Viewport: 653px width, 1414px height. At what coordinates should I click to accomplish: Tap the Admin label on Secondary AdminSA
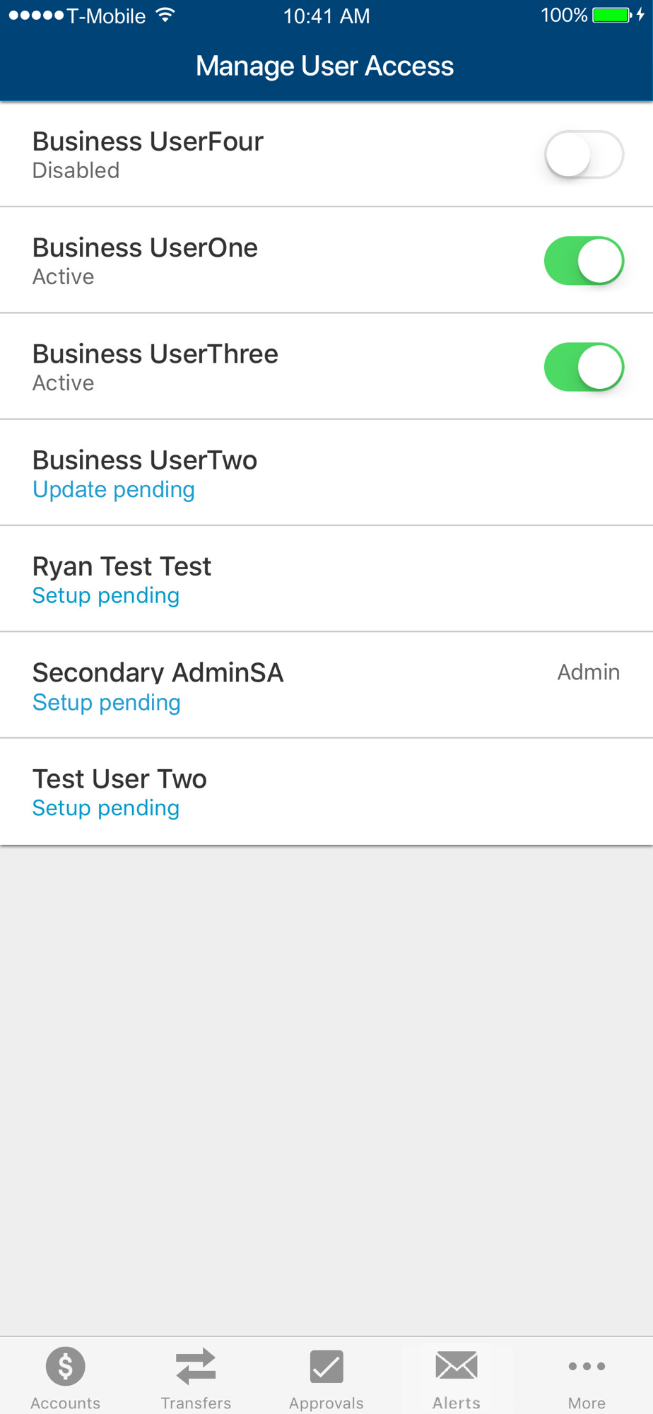pyautogui.click(x=589, y=672)
